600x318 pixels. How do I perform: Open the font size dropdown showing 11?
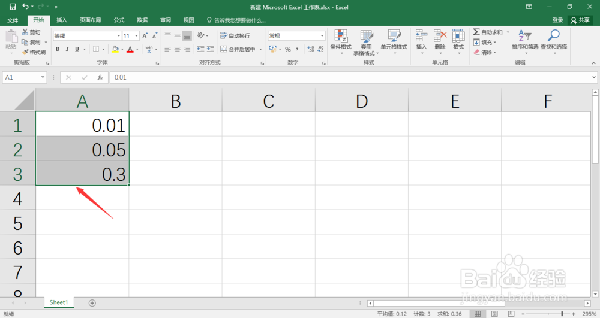tap(136, 35)
